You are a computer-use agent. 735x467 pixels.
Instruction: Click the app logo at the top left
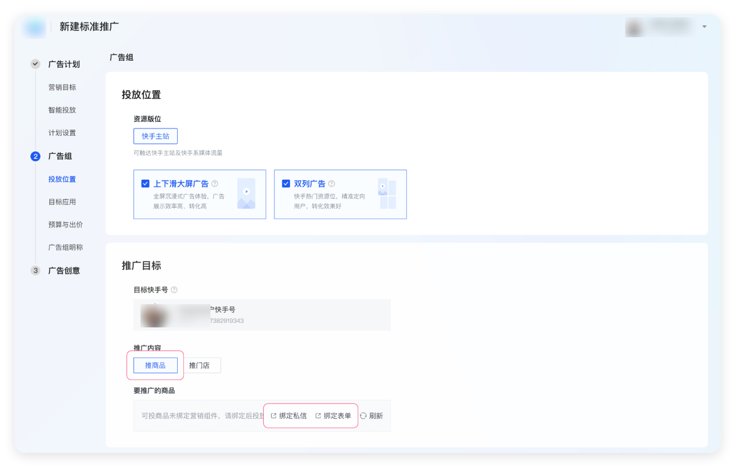(34, 26)
